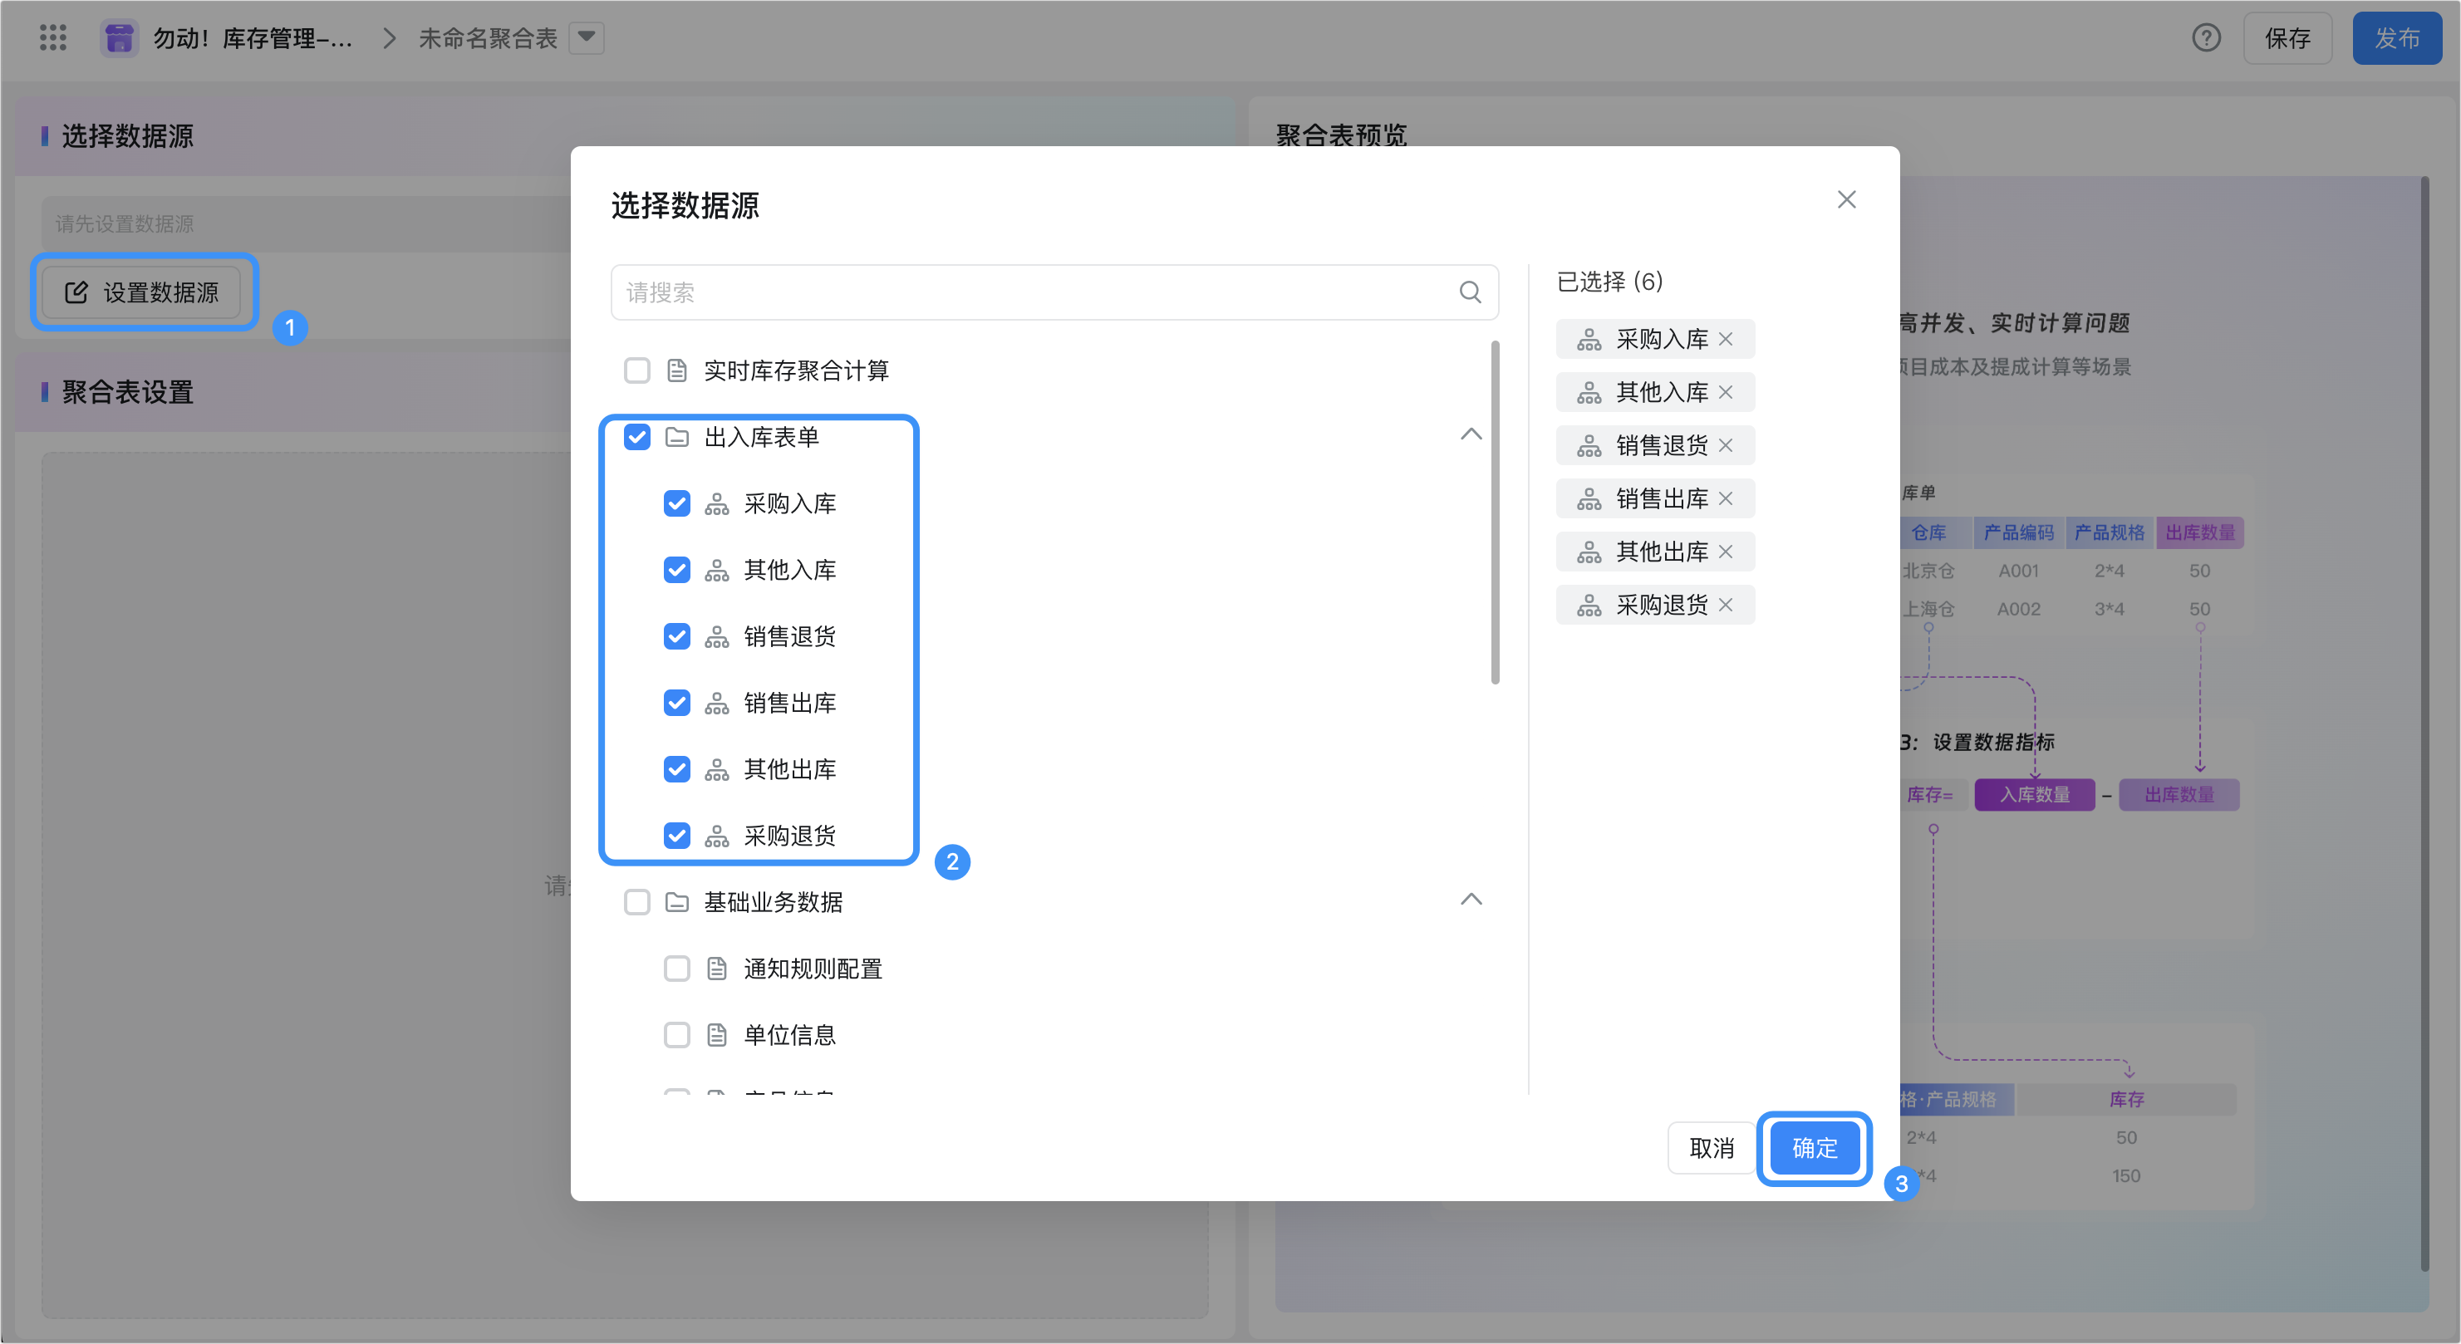Click the preview panel vertical scrollbar

2424,724
